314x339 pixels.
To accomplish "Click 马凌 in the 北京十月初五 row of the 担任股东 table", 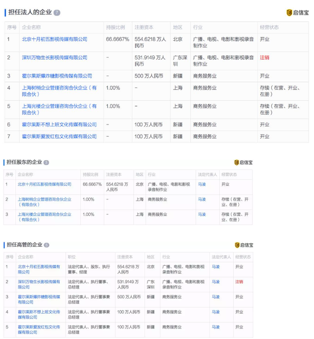I will tap(202, 184).
